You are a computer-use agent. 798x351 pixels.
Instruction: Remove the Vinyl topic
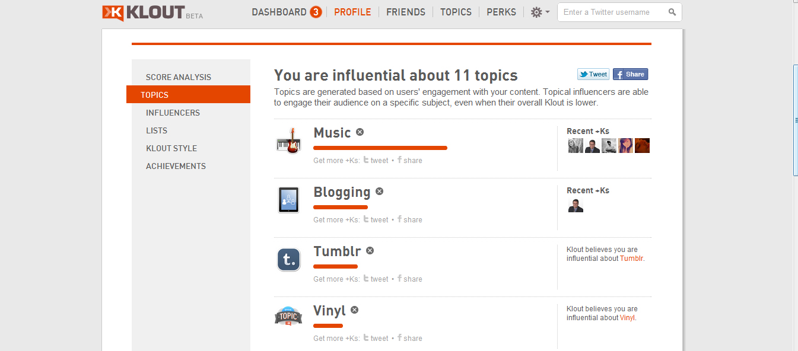click(354, 310)
